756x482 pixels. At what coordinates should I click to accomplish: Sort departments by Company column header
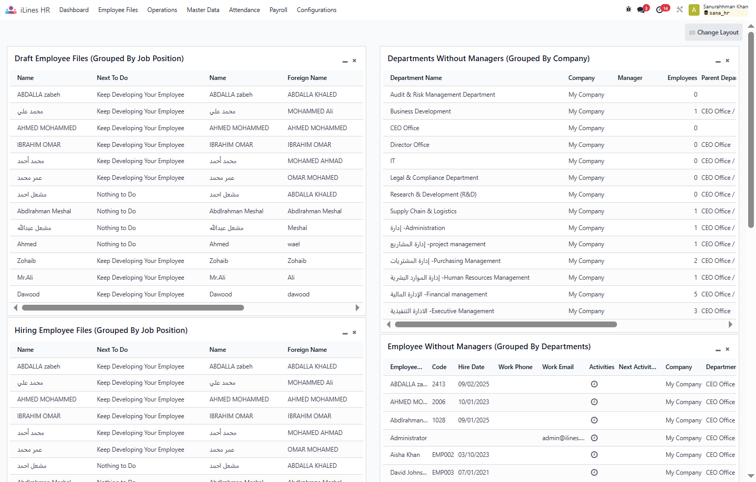pos(581,78)
